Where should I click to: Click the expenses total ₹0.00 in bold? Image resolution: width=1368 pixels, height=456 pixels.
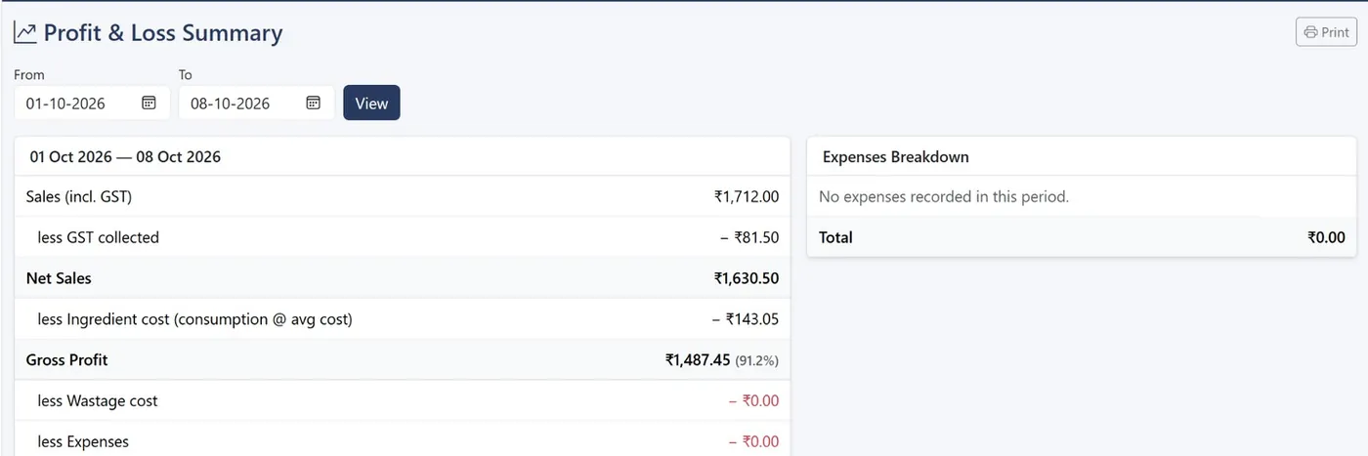coord(1326,237)
